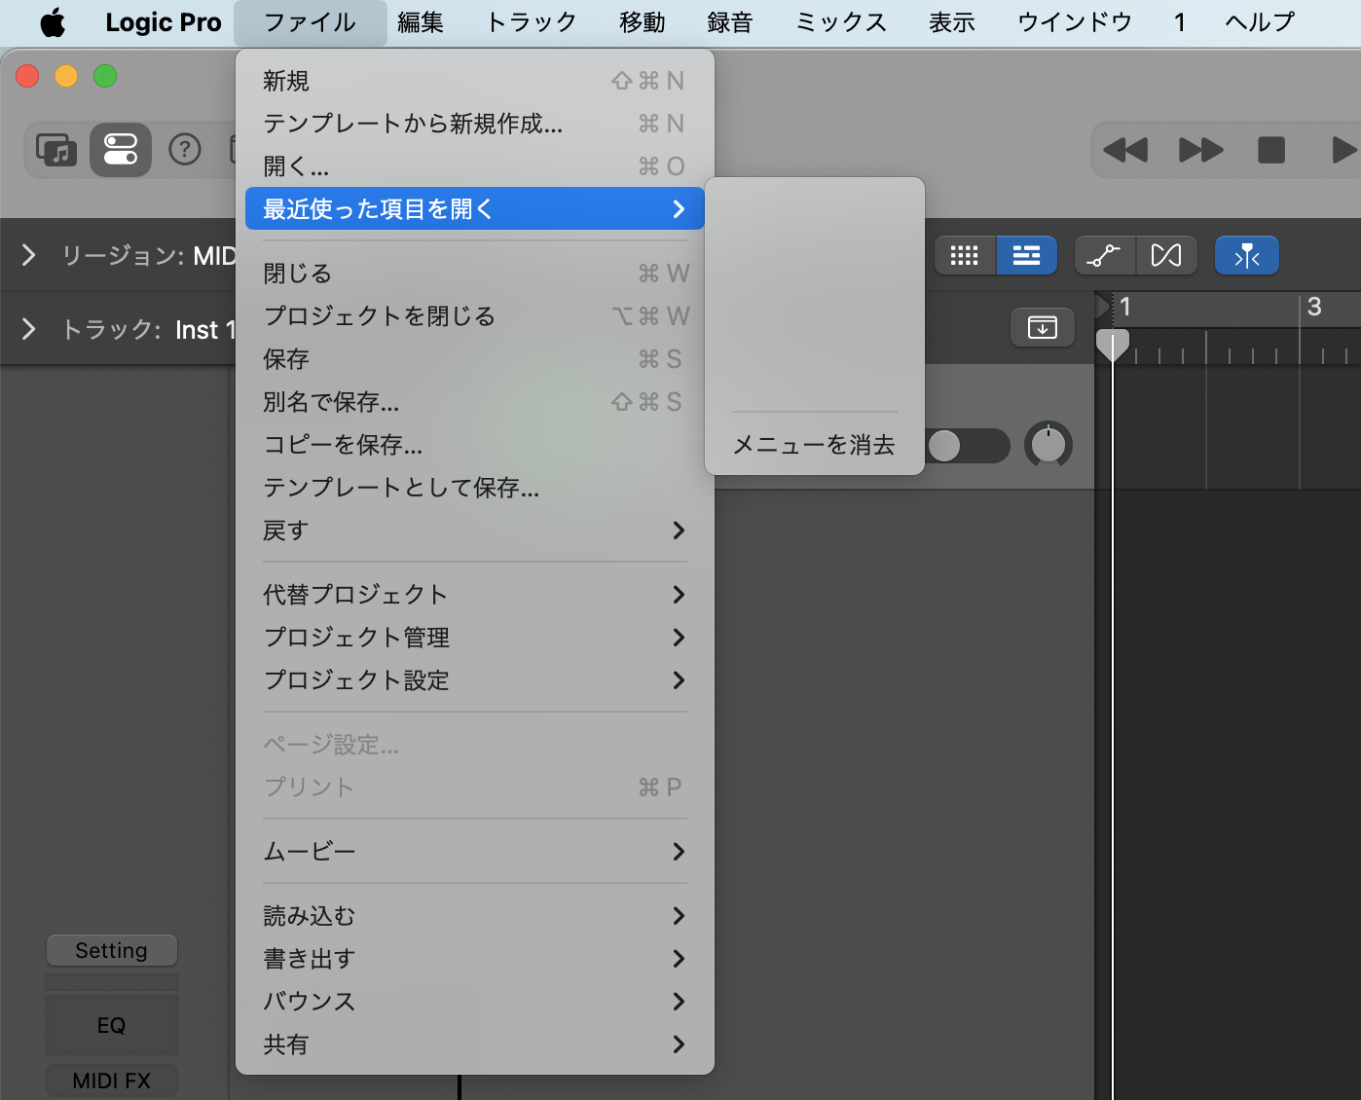1361x1100 pixels.
Task: Click the Quick Help question mark icon
Action: [x=185, y=150]
